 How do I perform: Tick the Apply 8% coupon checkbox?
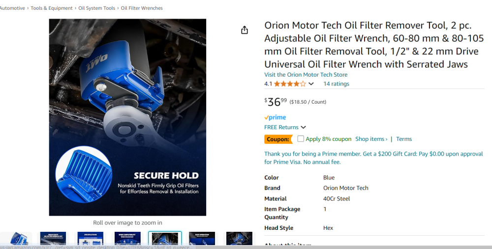coord(301,139)
